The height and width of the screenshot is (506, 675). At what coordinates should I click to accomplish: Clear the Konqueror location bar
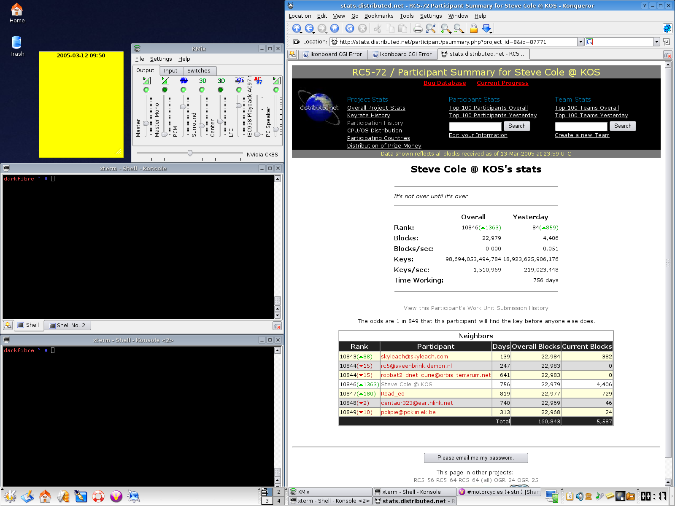[296, 42]
